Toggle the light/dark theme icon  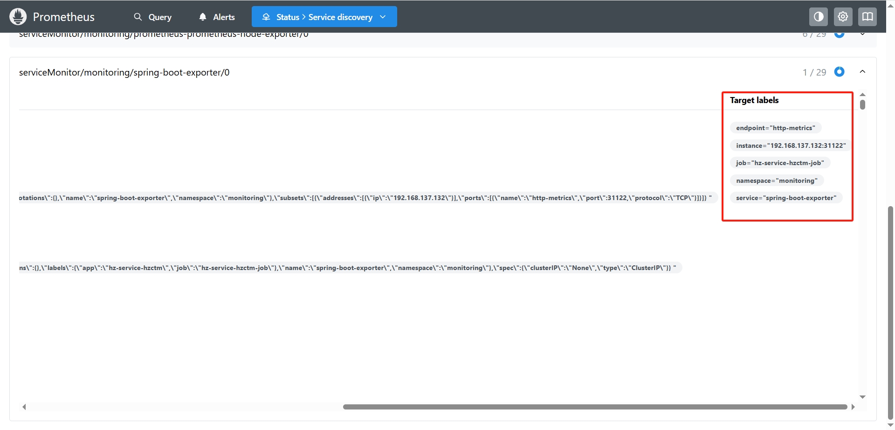818,17
